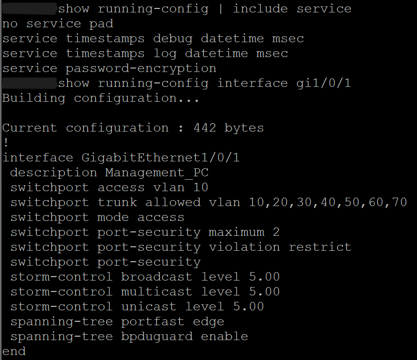Click the 'spanning-tree portfast edge' line
417x360 pixels.
coord(117,321)
